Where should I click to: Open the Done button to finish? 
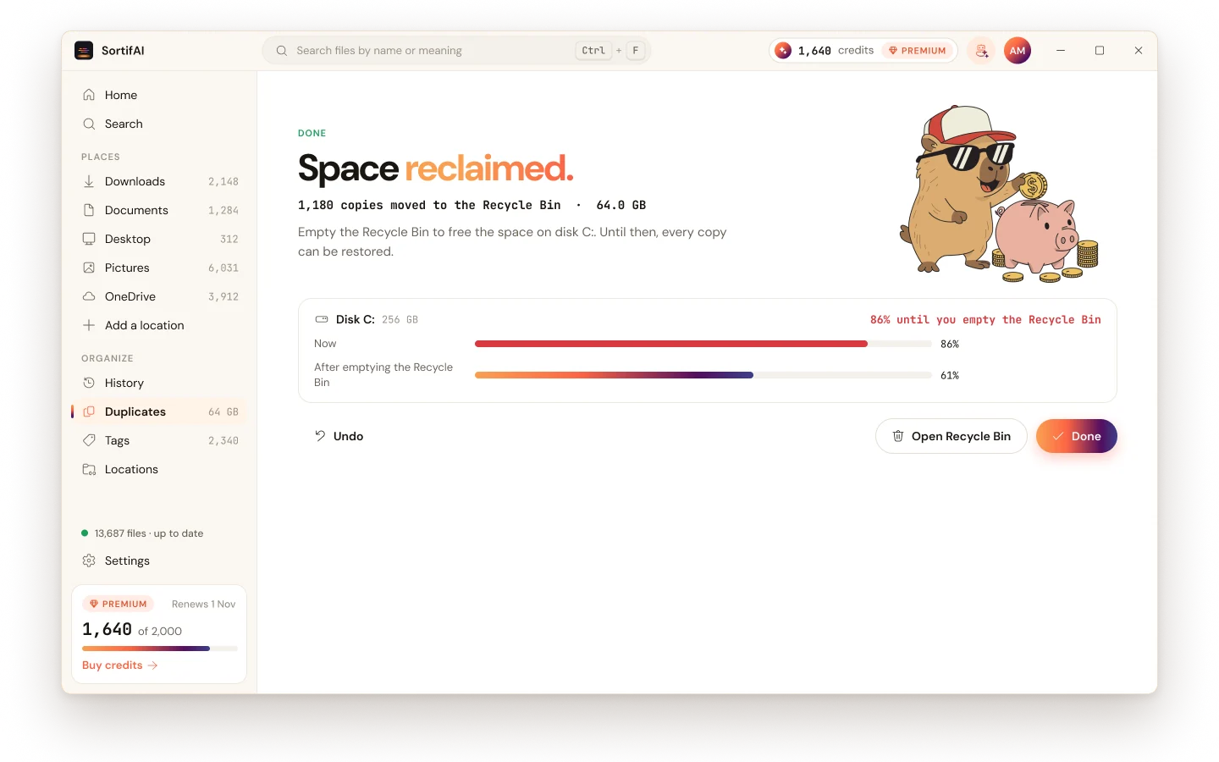pyautogui.click(x=1077, y=436)
